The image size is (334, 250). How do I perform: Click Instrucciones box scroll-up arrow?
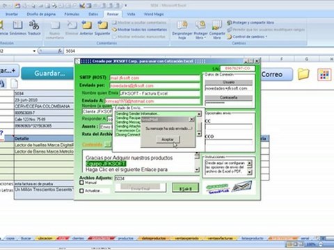(250, 163)
